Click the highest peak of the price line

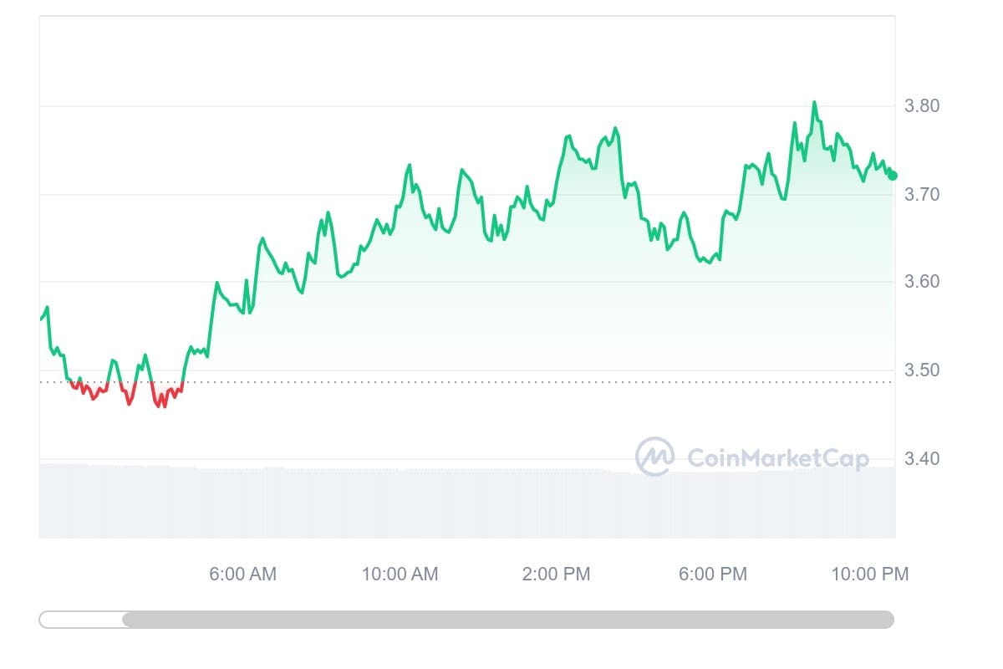pyautogui.click(x=814, y=103)
